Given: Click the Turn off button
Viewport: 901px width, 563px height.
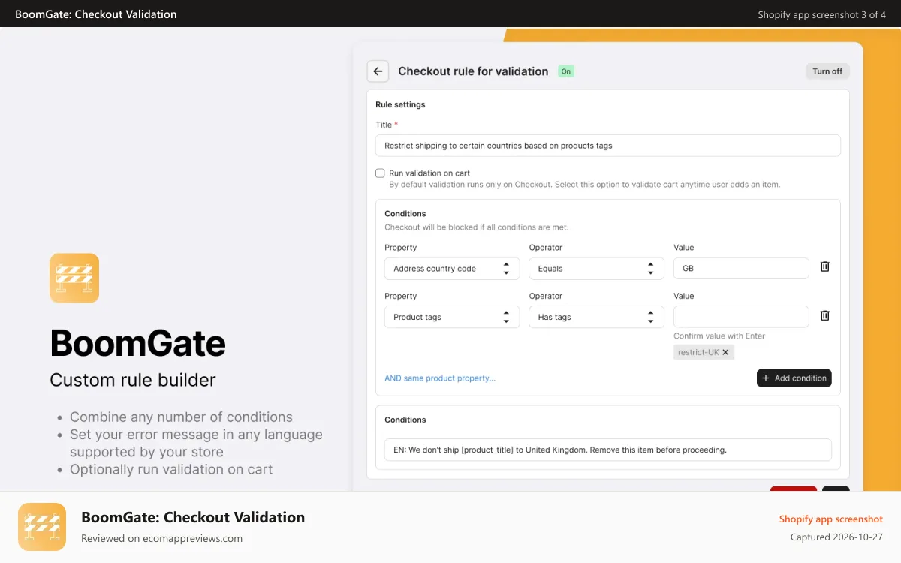Looking at the screenshot, I should coord(827,71).
